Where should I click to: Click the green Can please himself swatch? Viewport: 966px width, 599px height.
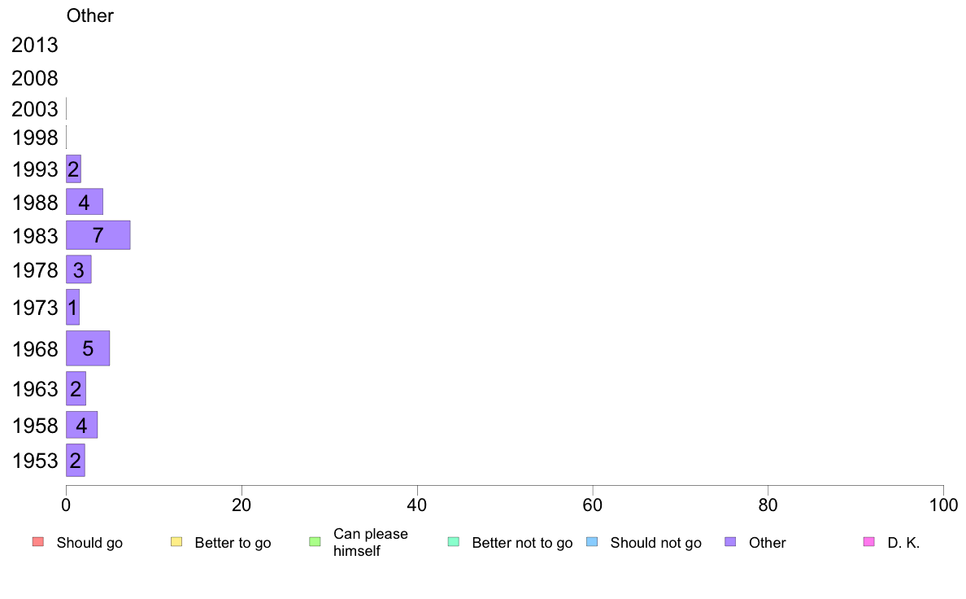[315, 542]
